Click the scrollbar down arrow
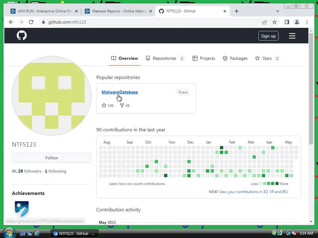Screen dimensions: 318x238 pos(311,222)
